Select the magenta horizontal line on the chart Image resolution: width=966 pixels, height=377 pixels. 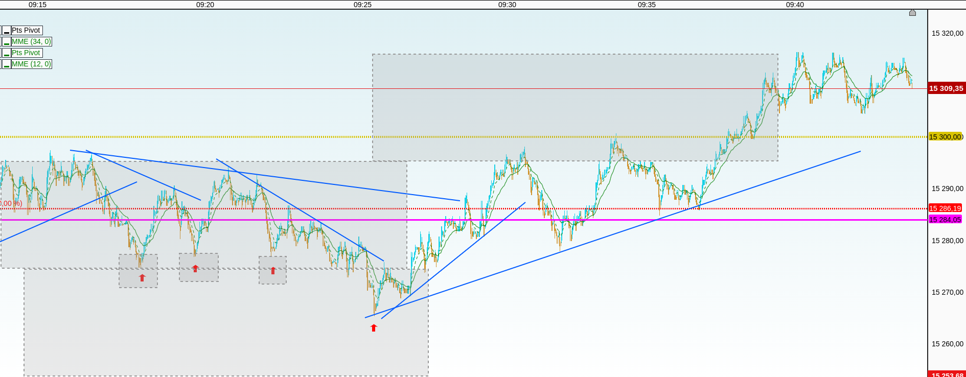pyautogui.click(x=464, y=220)
